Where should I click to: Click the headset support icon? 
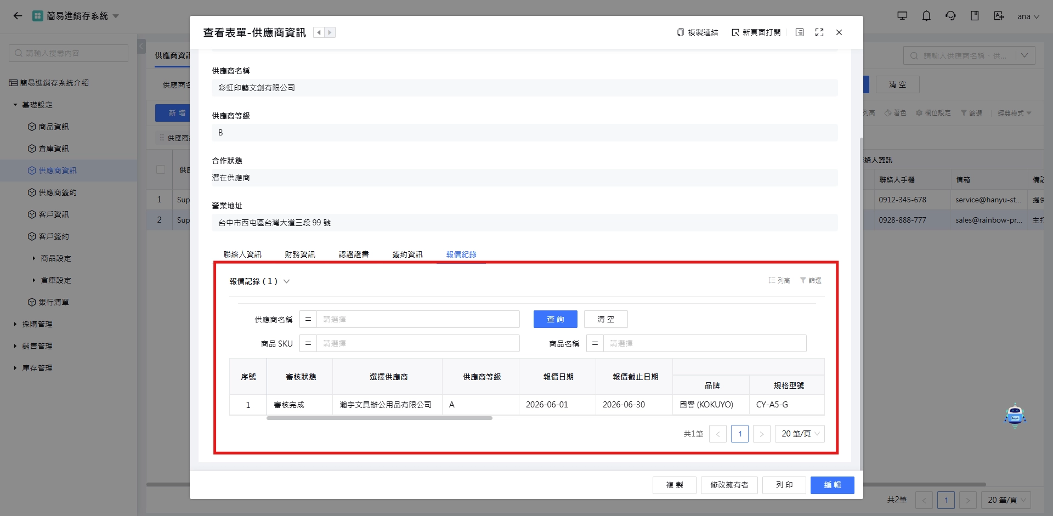[x=950, y=16]
